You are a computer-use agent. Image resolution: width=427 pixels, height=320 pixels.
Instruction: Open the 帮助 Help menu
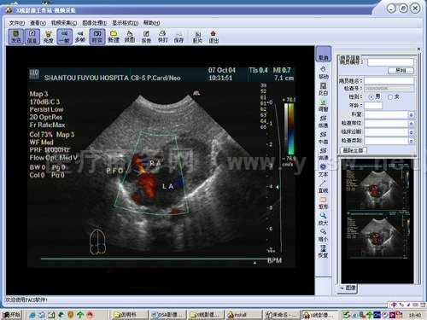pos(151,23)
